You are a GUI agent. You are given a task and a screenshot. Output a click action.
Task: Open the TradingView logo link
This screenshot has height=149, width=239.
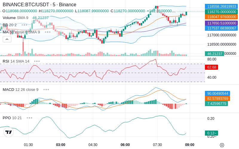pyautogui.click(x=9, y=132)
